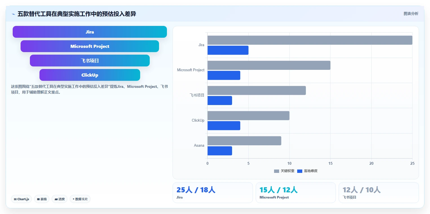Click the x-axis value 15
The height and width of the screenshot is (214, 430).
(330, 164)
